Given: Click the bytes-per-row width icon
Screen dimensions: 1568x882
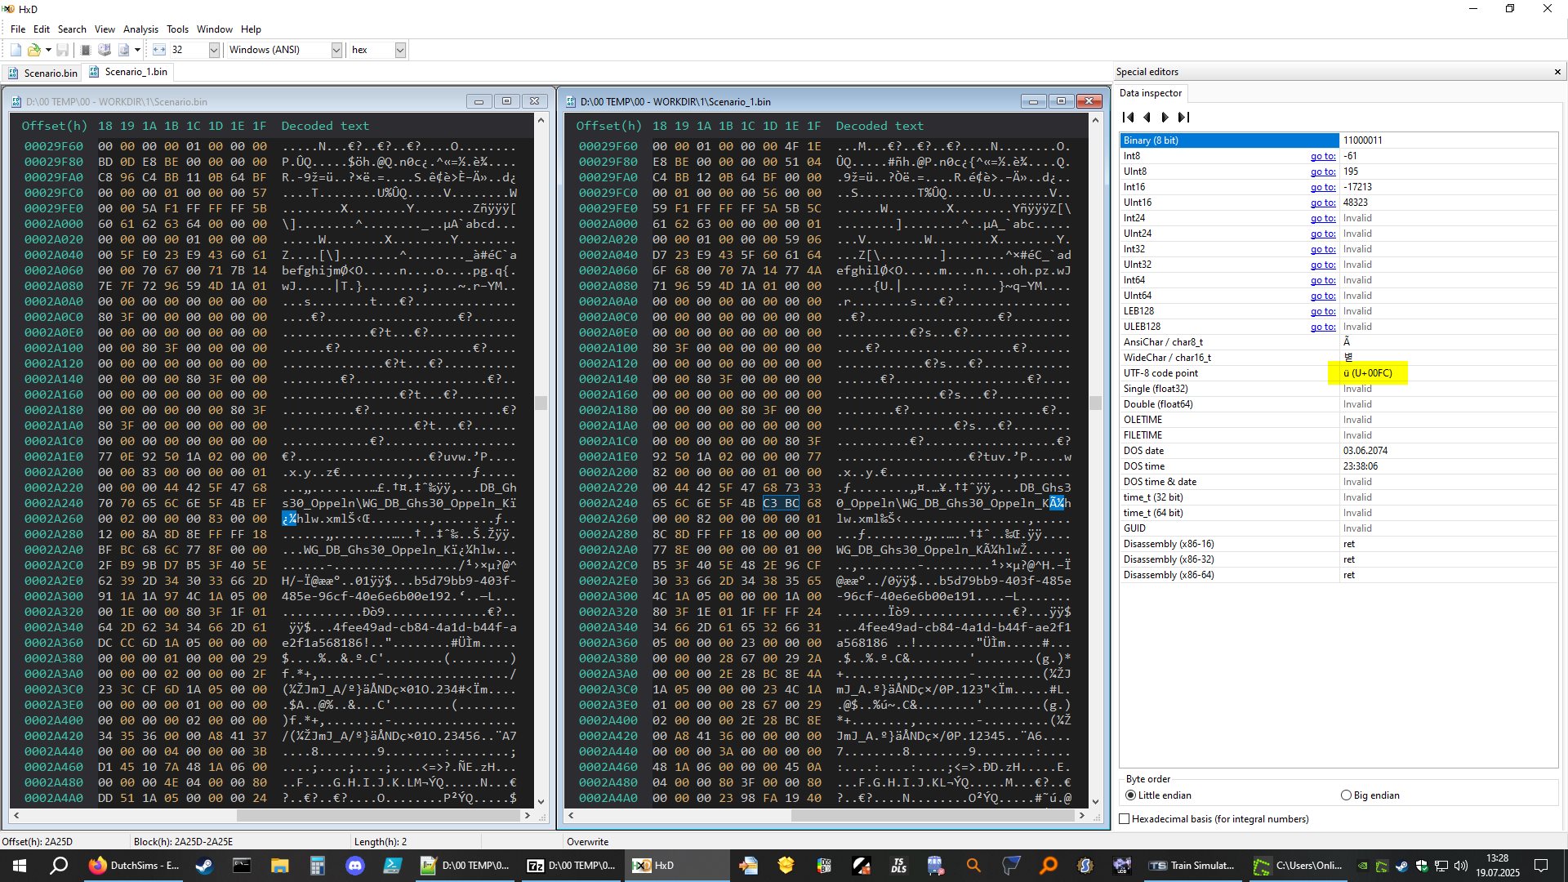Looking at the screenshot, I should coord(159,50).
